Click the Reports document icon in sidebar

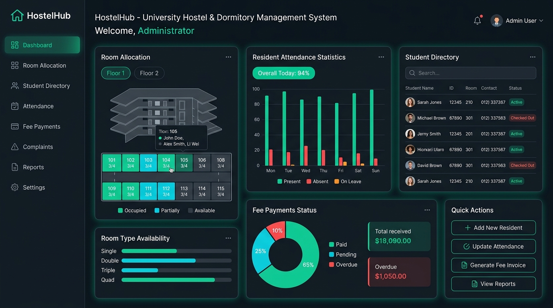coord(15,167)
